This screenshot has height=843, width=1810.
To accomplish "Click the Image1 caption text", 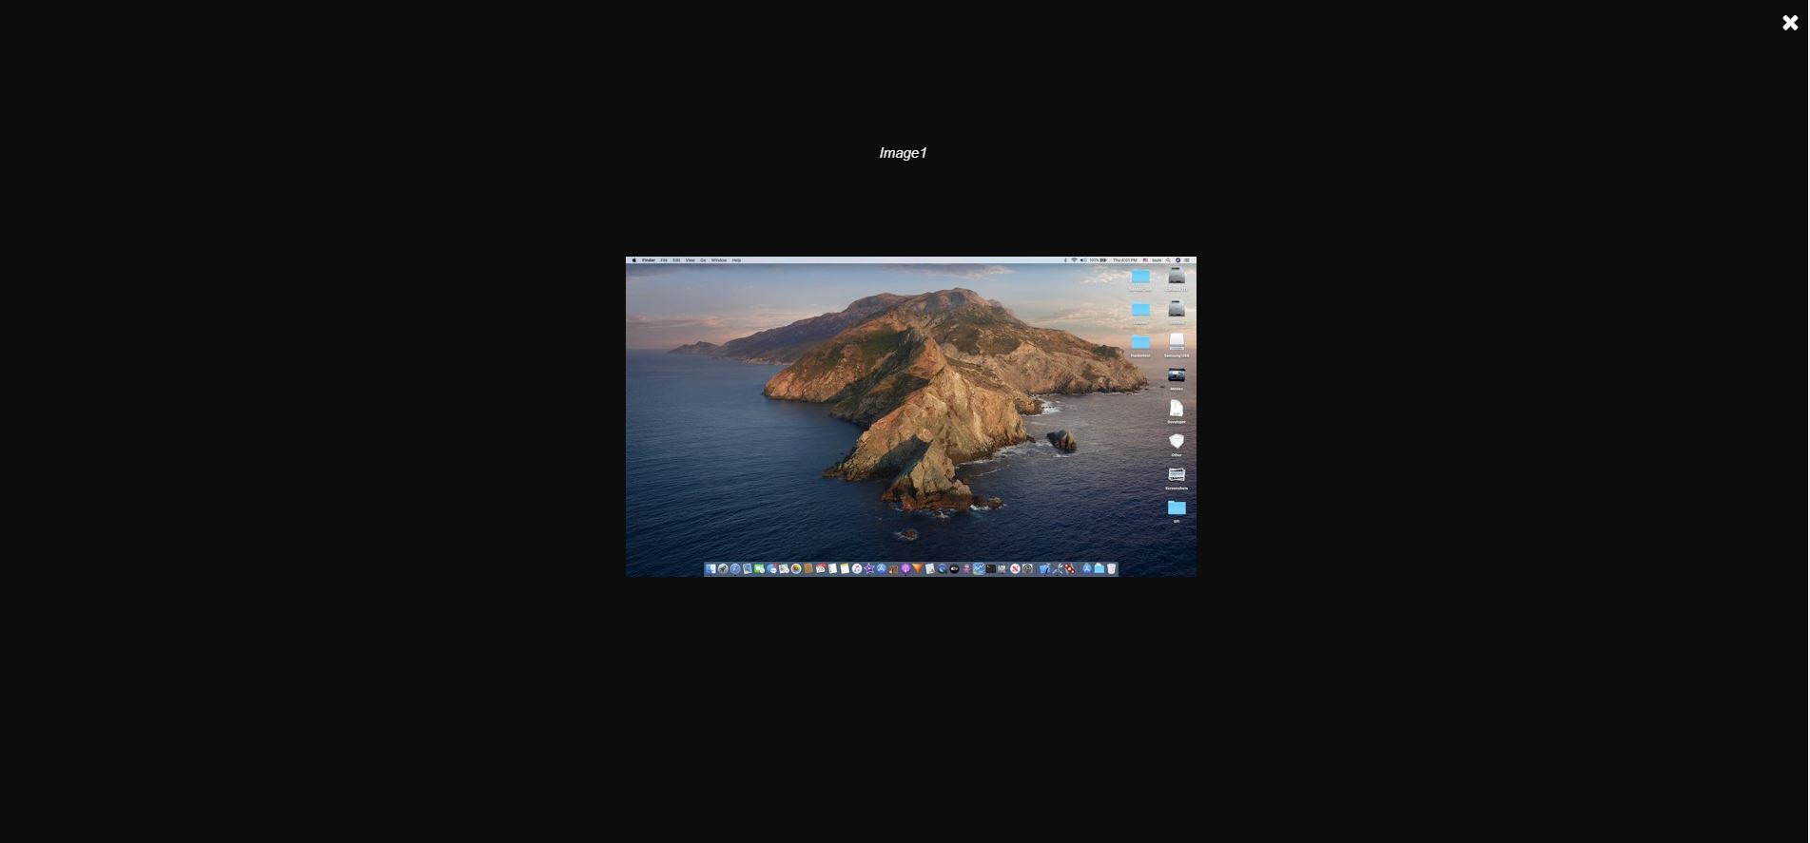I will click(x=902, y=153).
